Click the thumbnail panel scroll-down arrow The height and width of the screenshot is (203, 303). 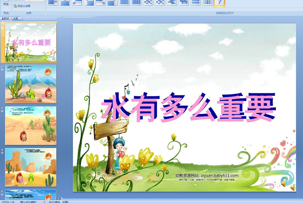[60, 198]
